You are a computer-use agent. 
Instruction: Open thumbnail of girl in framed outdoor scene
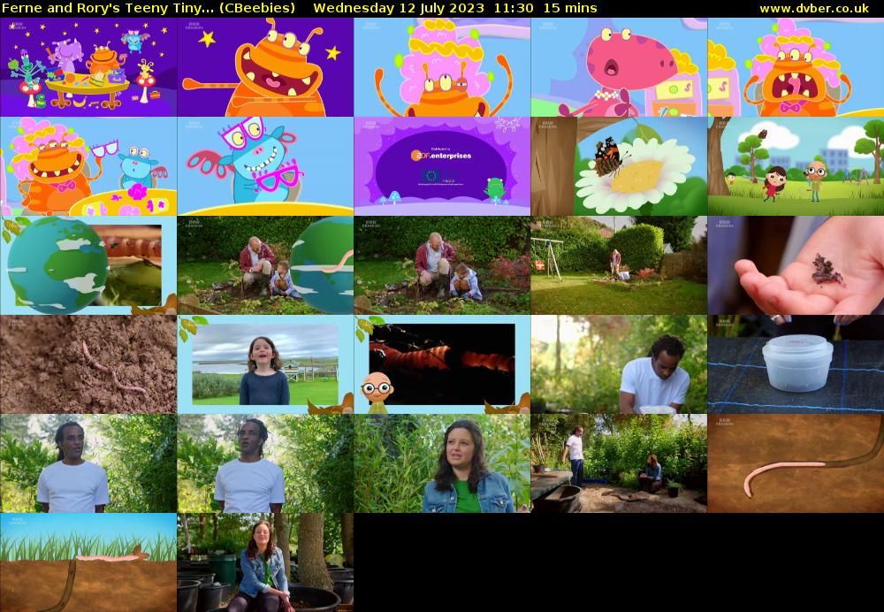tap(265, 364)
